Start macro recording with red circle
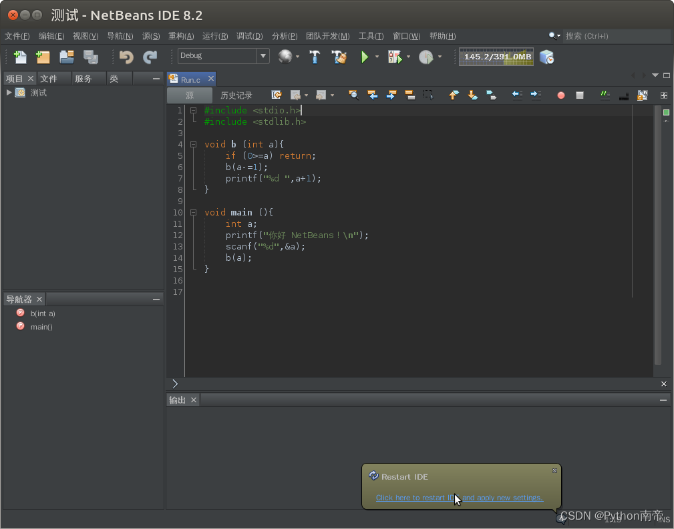The height and width of the screenshot is (529, 674). [561, 95]
